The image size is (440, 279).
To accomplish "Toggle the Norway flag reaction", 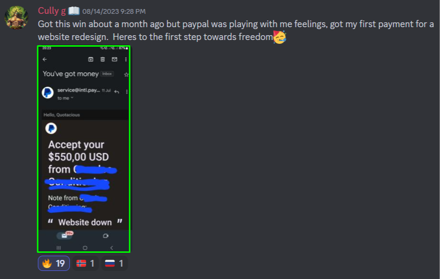I will tap(85, 263).
